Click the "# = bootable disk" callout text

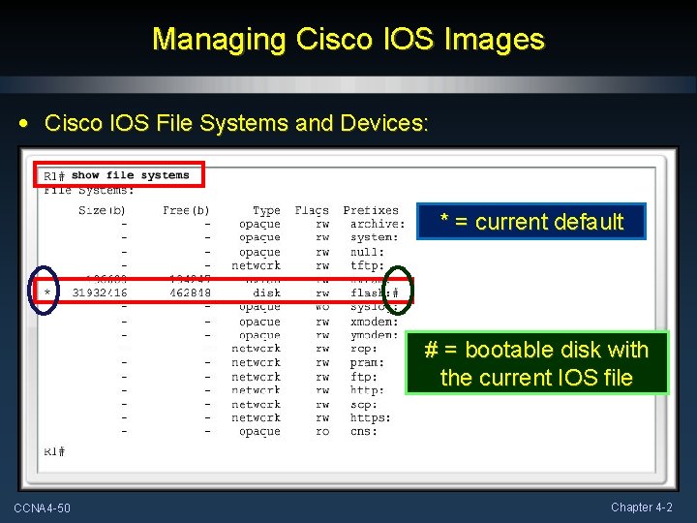536,363
